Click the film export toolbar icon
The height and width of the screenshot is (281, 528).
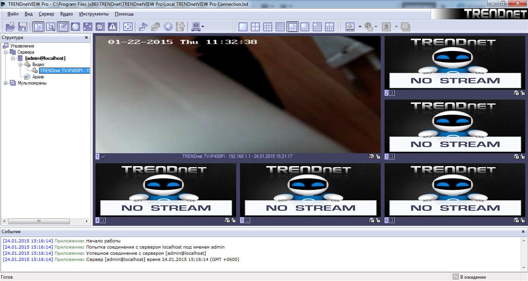point(181,27)
